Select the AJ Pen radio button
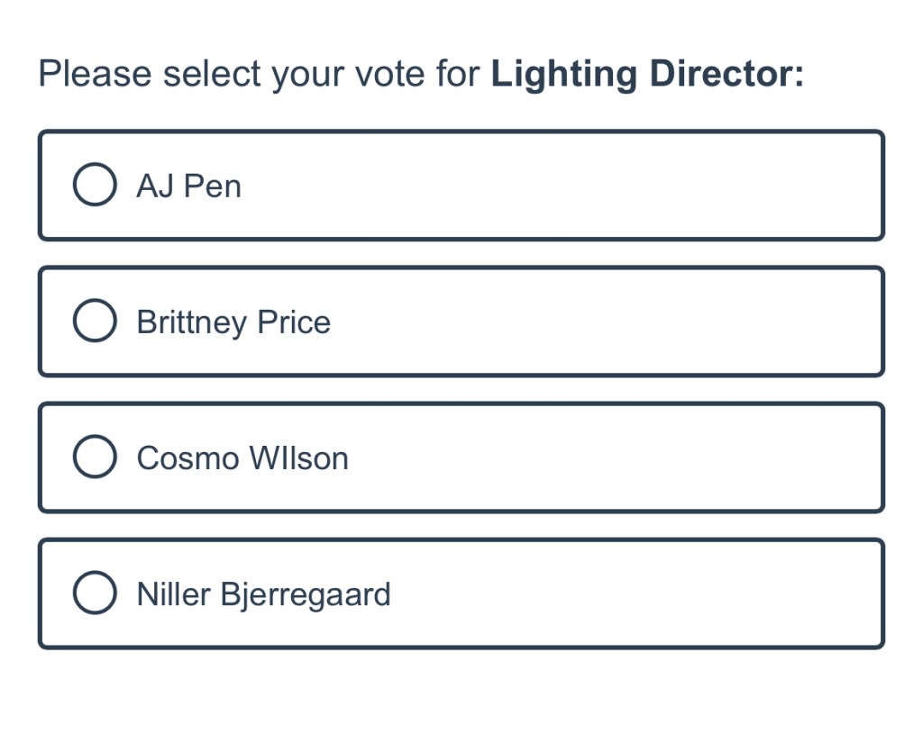Screen dimensions: 923x743 95,185
